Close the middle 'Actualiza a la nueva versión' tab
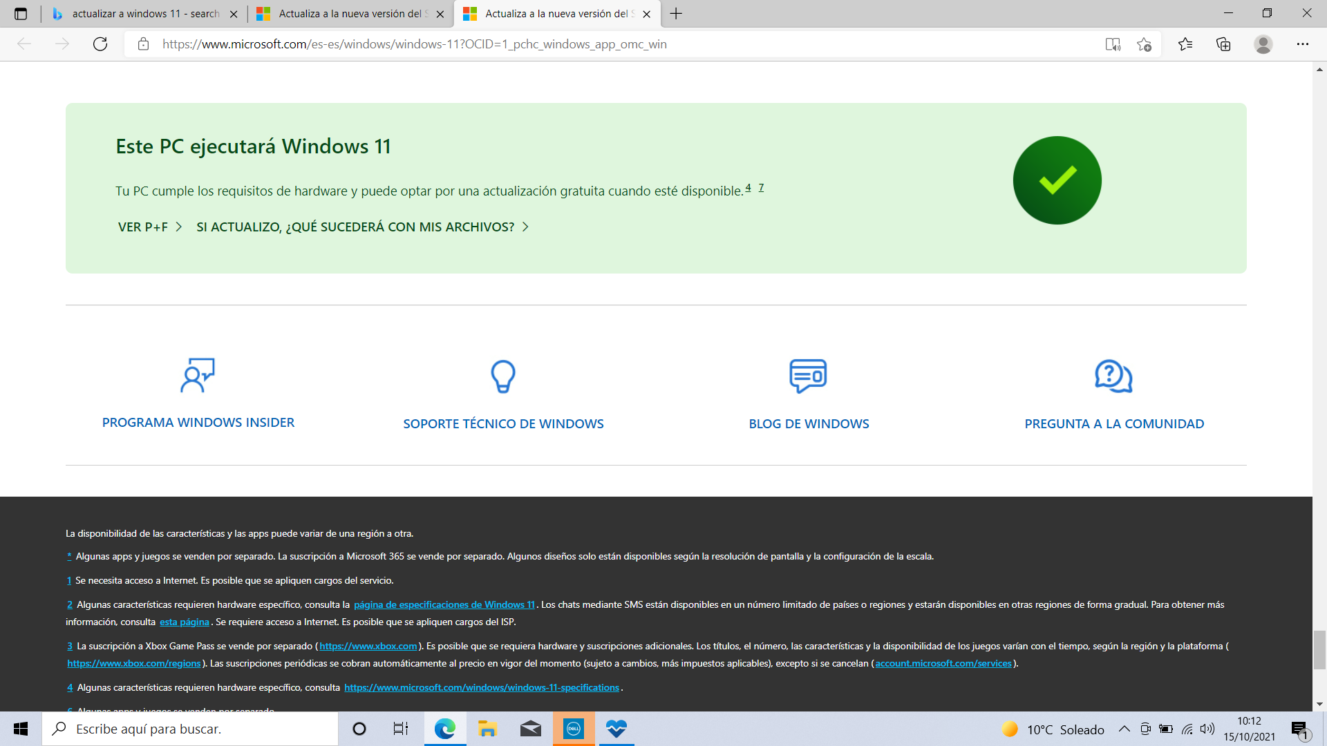The height and width of the screenshot is (746, 1327). click(440, 14)
